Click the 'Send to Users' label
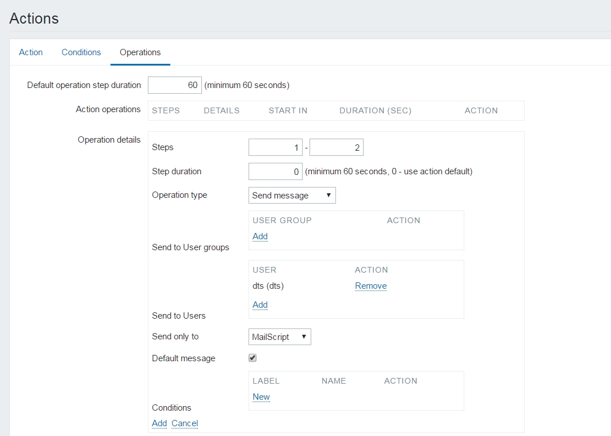 click(178, 316)
